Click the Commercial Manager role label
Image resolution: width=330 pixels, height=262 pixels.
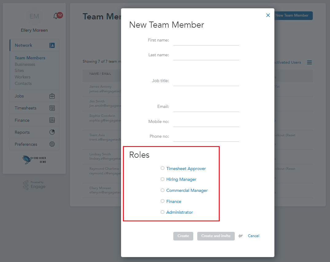coord(187,190)
